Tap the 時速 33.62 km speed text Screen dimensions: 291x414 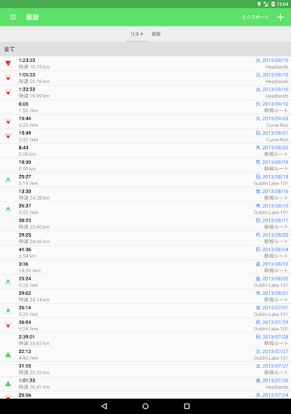[34, 344]
